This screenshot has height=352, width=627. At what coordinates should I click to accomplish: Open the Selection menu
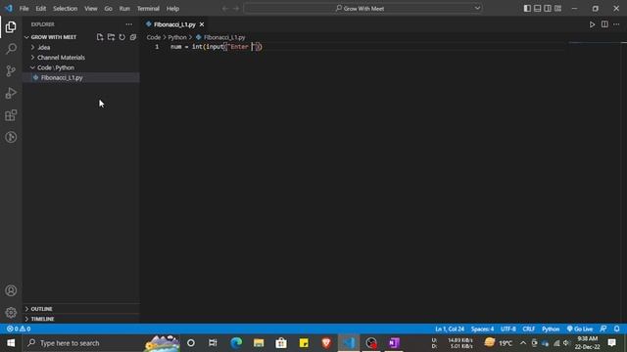pyautogui.click(x=66, y=9)
